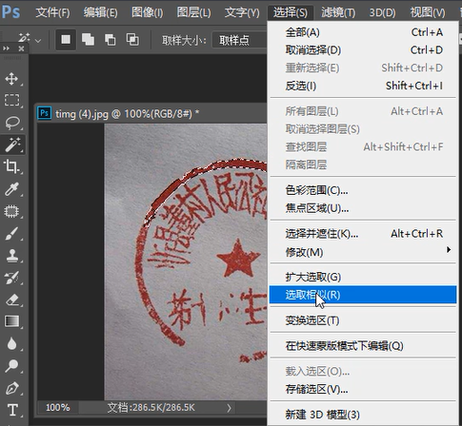
Task: Choose Add to Selection mode icon
Action: click(x=88, y=40)
